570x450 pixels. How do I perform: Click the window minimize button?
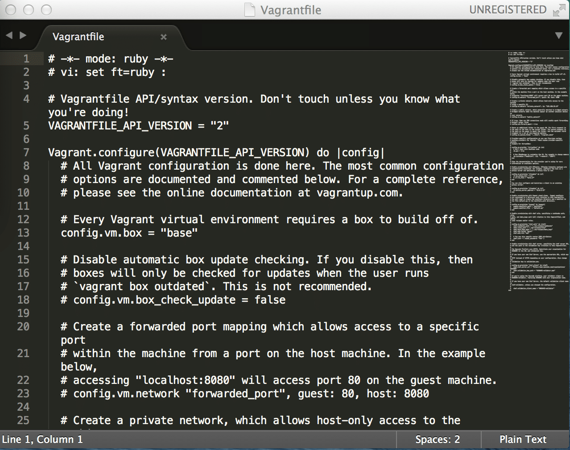pyautogui.click(x=29, y=10)
